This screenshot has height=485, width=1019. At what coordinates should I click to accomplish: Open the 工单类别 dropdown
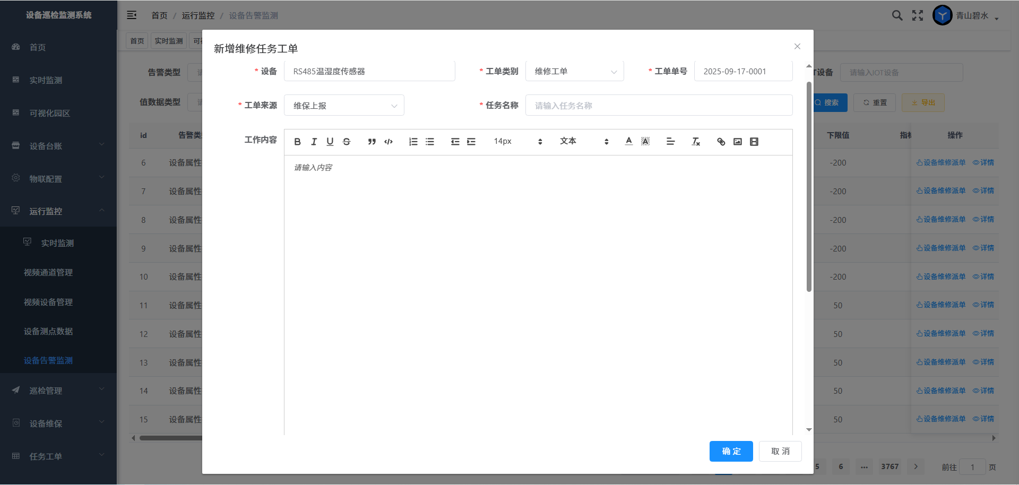(x=574, y=72)
